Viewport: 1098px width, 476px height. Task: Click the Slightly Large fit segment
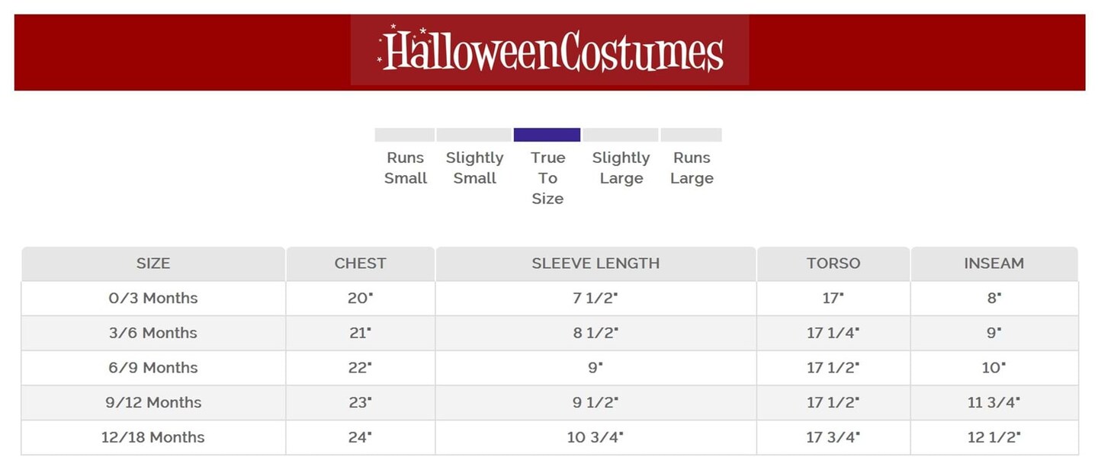(x=621, y=135)
